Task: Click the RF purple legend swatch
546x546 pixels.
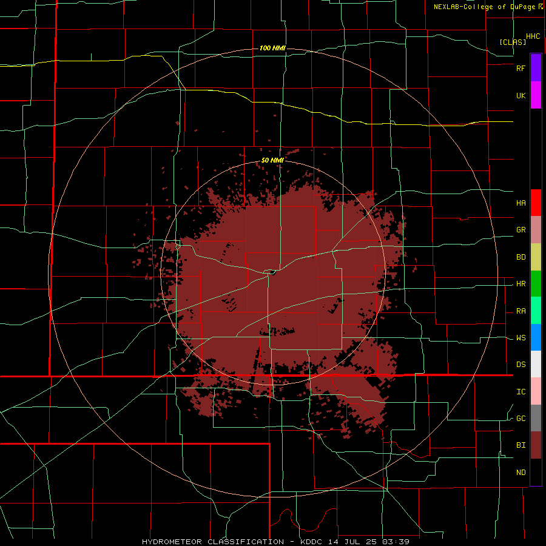Action: [x=536, y=68]
